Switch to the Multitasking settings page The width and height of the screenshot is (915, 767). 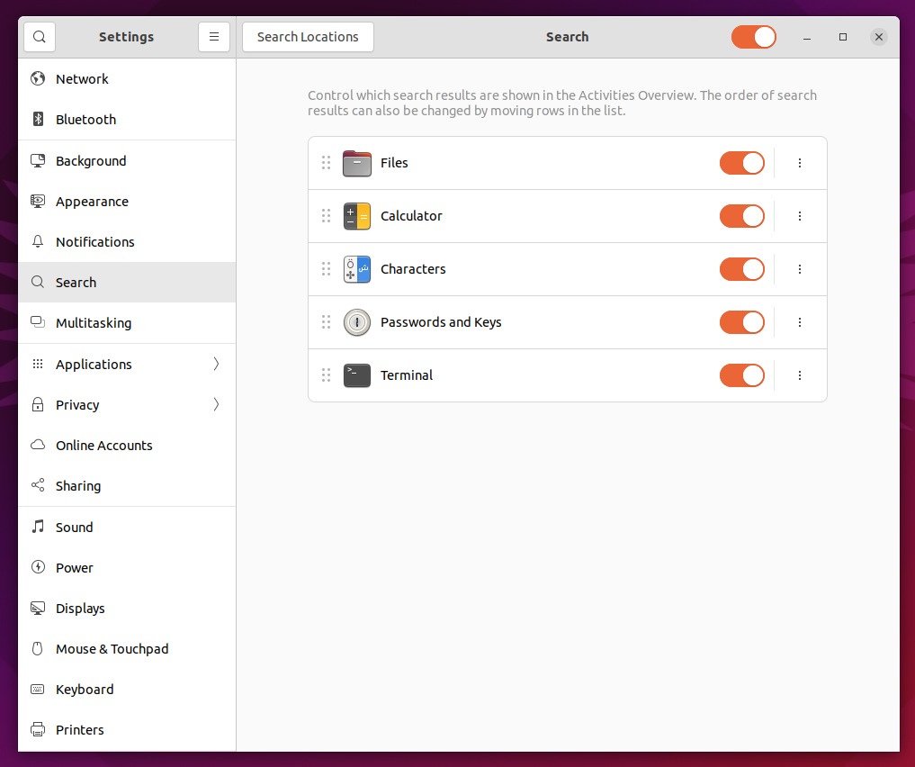click(x=93, y=322)
